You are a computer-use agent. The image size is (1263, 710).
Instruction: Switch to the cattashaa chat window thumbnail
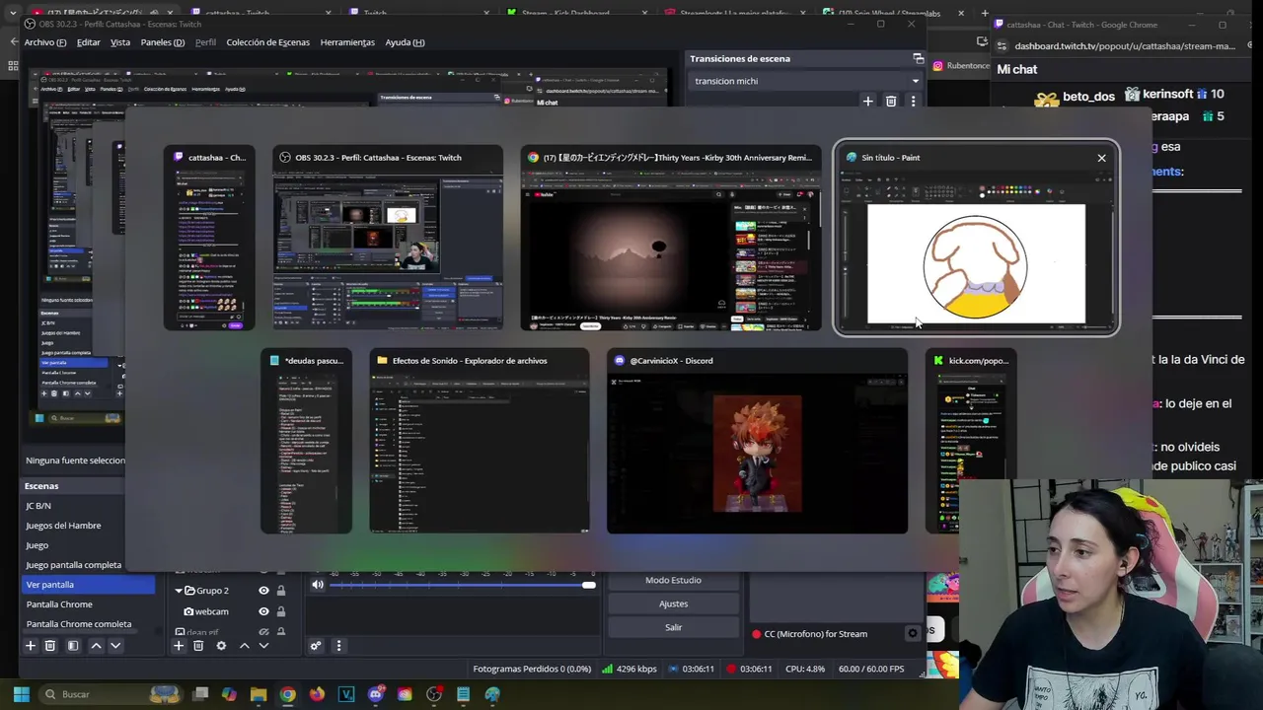209,238
